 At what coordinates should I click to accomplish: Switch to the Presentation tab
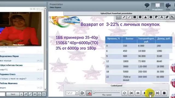(x=157, y=7)
